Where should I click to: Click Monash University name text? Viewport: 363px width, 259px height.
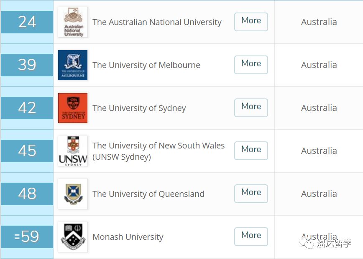coord(128,237)
